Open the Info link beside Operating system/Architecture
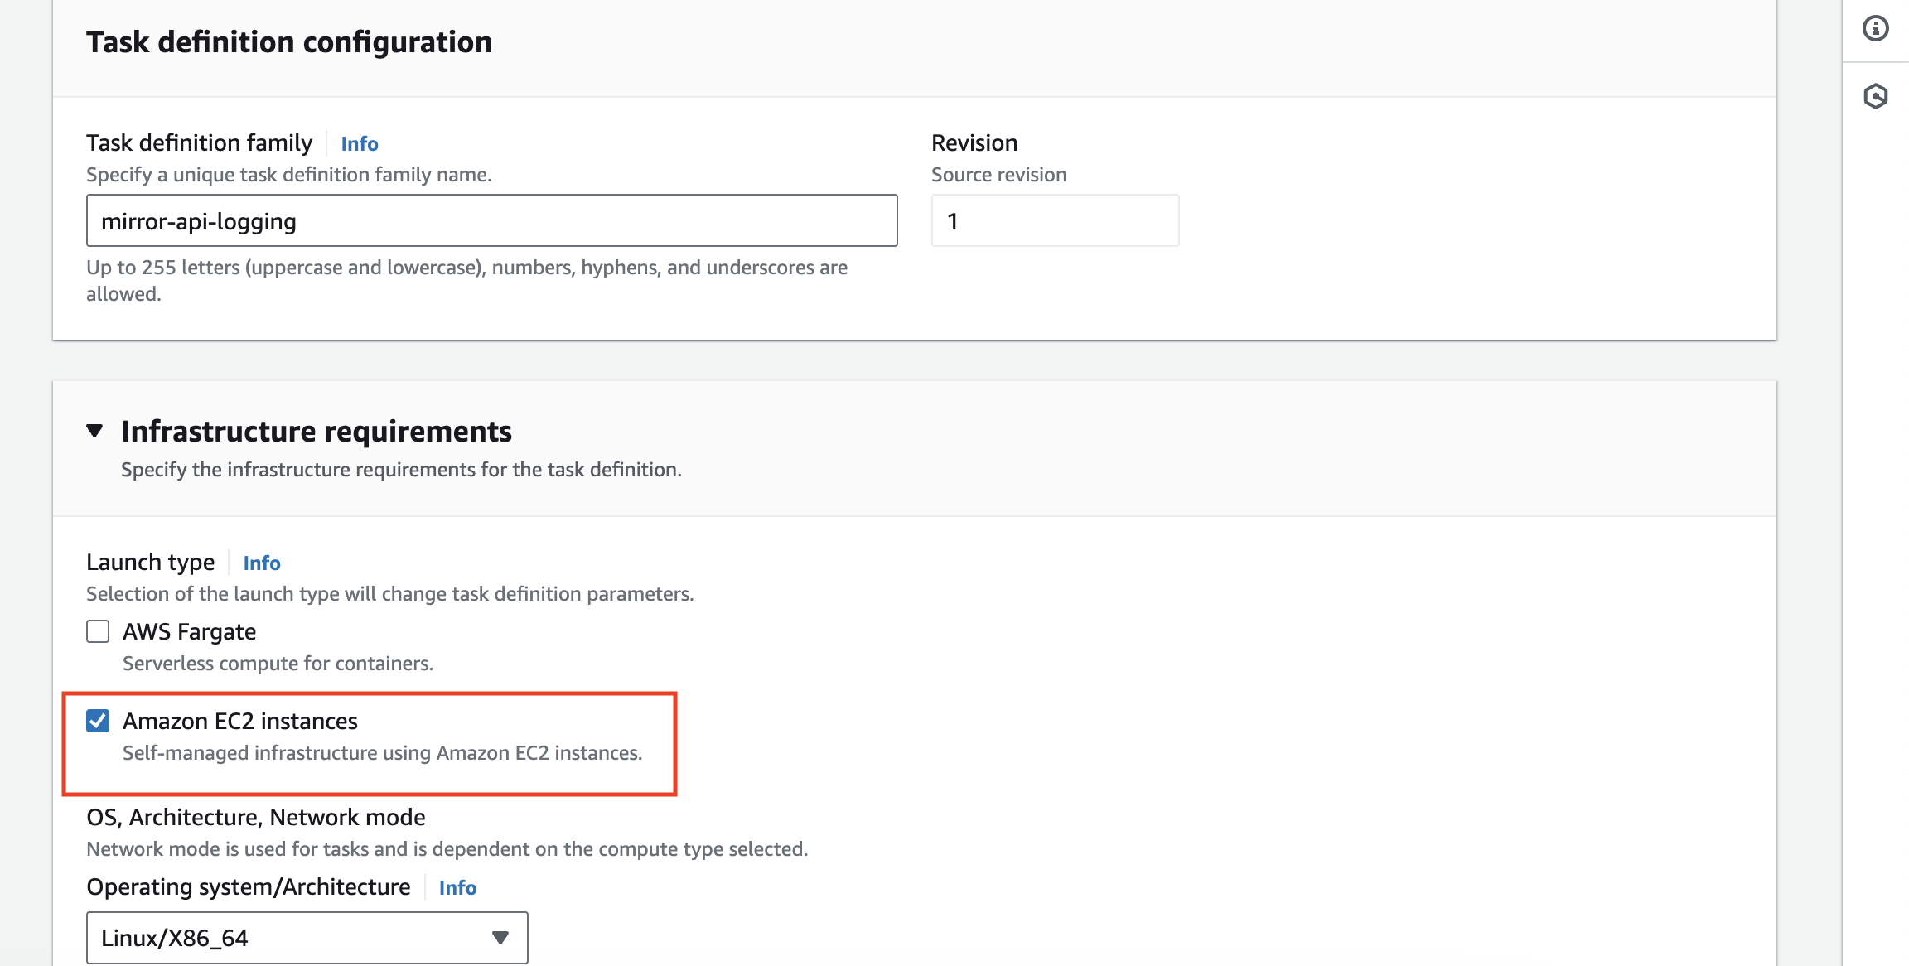The width and height of the screenshot is (1909, 966). [457, 887]
